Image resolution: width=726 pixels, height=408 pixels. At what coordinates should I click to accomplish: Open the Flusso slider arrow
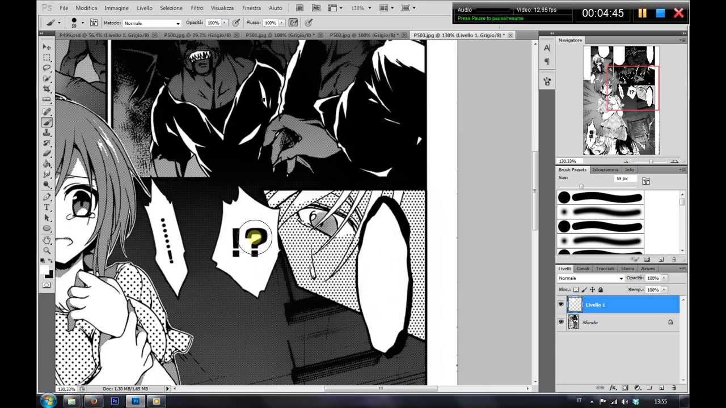(281, 23)
